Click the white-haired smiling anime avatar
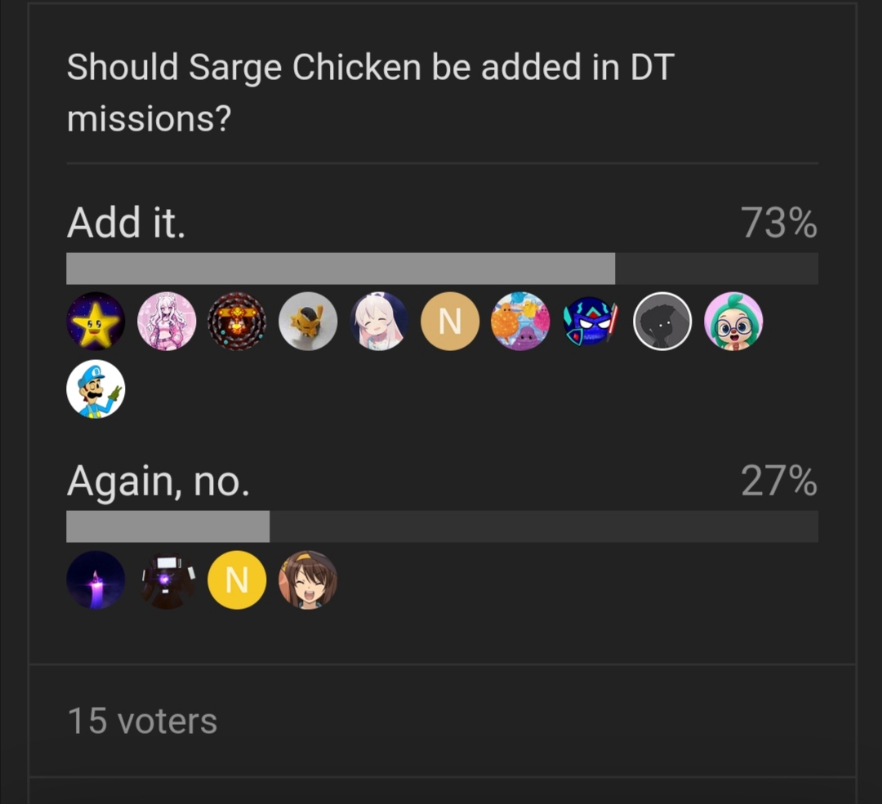This screenshot has height=804, width=882. click(379, 322)
